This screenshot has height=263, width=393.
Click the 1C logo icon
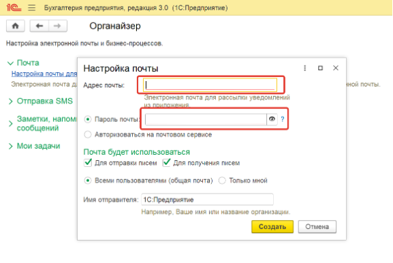(14, 7)
